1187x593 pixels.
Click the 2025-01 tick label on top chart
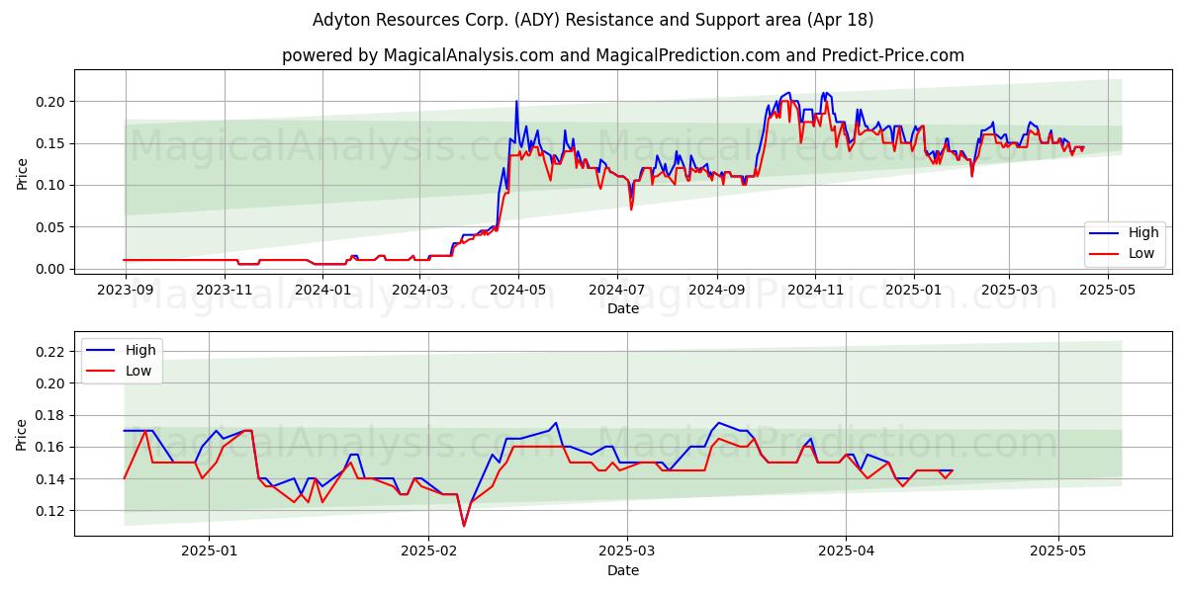tap(914, 290)
